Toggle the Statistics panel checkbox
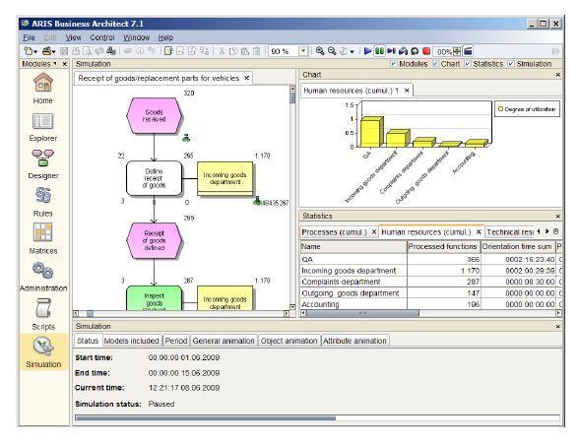The image size is (579, 444). pyautogui.click(x=467, y=64)
